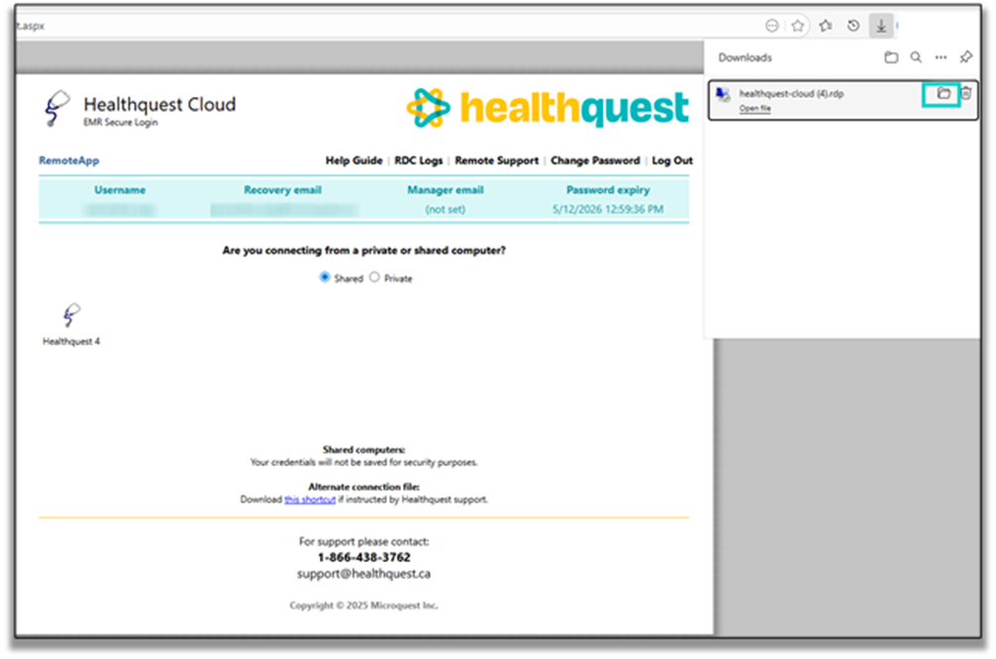This screenshot has width=996, height=659.
Task: Open Remote Support page
Action: 496,160
